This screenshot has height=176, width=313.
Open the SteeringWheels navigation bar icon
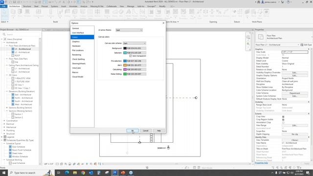point(248,37)
